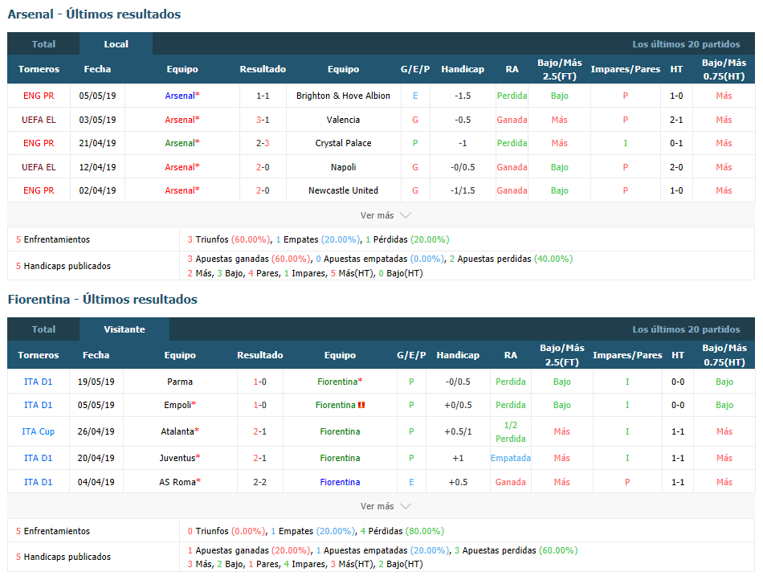Click the 1/2 Perdida result in Atalanta row
Screen dimensions: 763x576
511,432
